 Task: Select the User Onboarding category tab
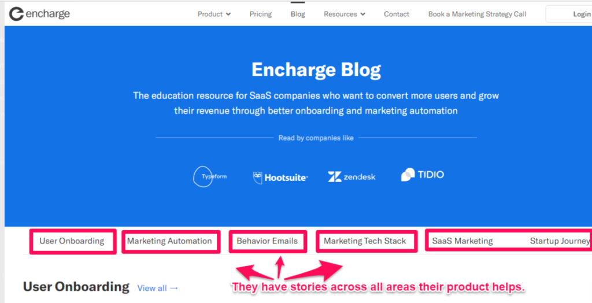(x=72, y=241)
